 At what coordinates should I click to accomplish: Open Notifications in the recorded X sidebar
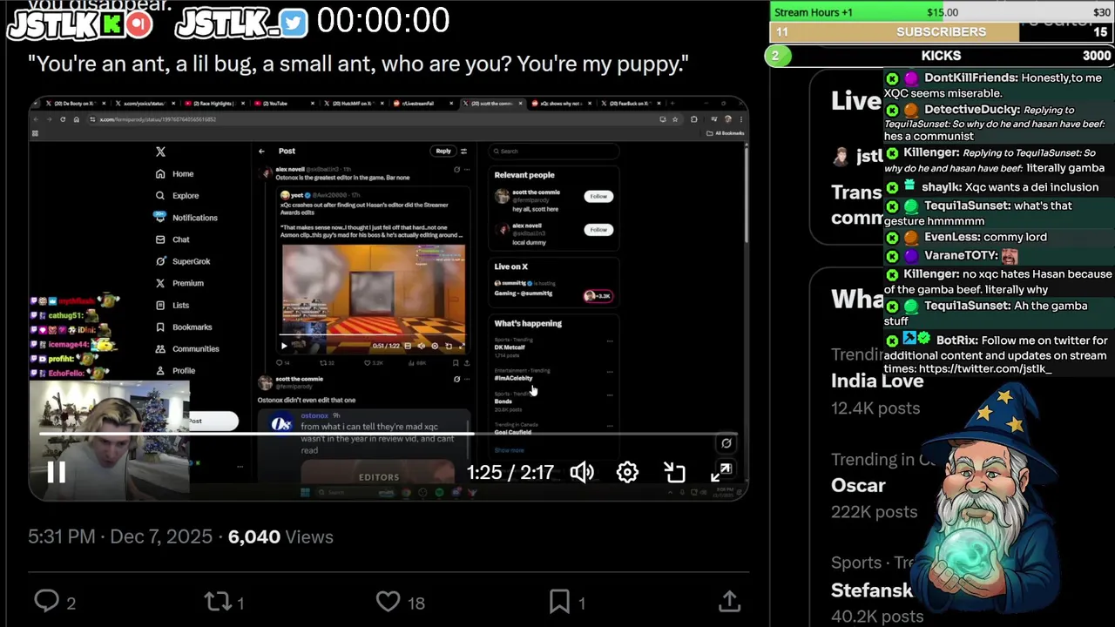click(x=186, y=217)
